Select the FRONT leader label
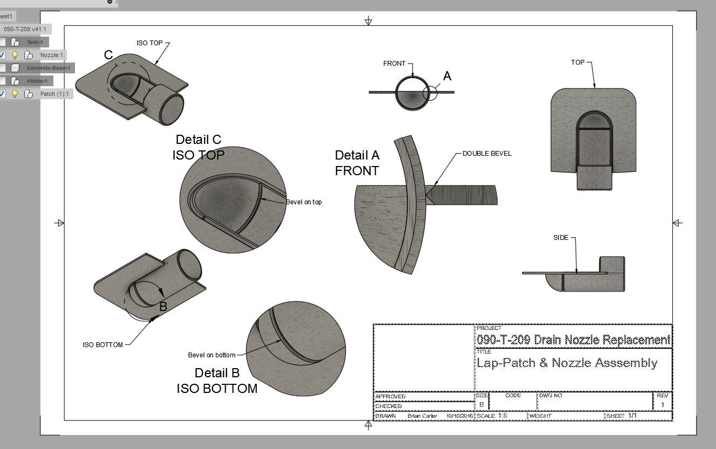 coord(394,64)
